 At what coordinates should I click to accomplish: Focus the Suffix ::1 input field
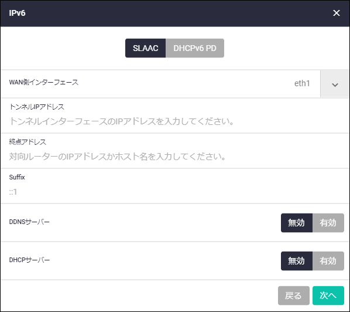175,192
